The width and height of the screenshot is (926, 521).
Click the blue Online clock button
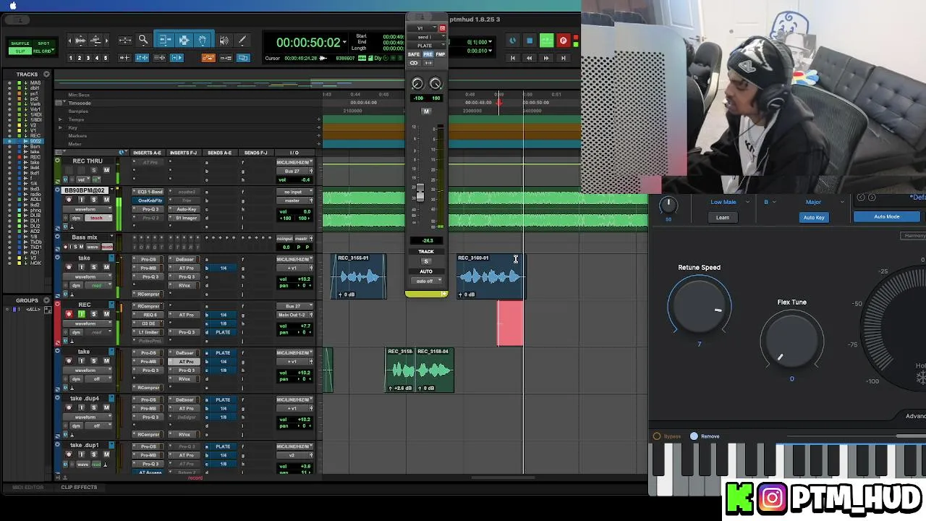coord(512,41)
